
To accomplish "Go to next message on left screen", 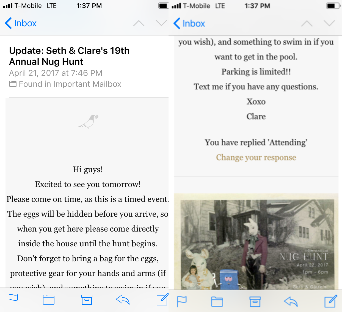I will (x=161, y=23).
